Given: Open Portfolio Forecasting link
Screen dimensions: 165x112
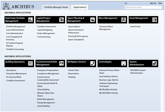Looking at the screenshot, I should click(15, 49).
